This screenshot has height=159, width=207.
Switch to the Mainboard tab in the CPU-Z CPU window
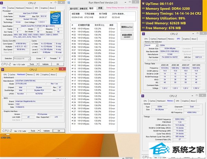[x=20, y=8]
